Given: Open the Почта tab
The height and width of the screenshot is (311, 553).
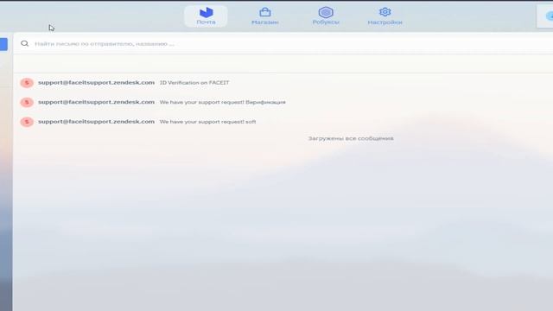Looking at the screenshot, I should (x=206, y=16).
